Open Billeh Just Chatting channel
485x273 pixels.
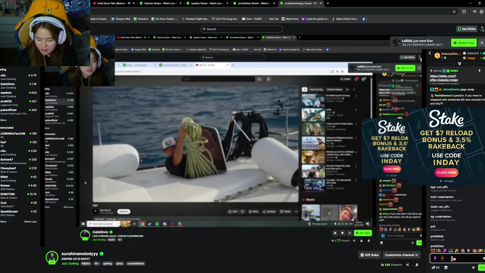tap(19, 179)
